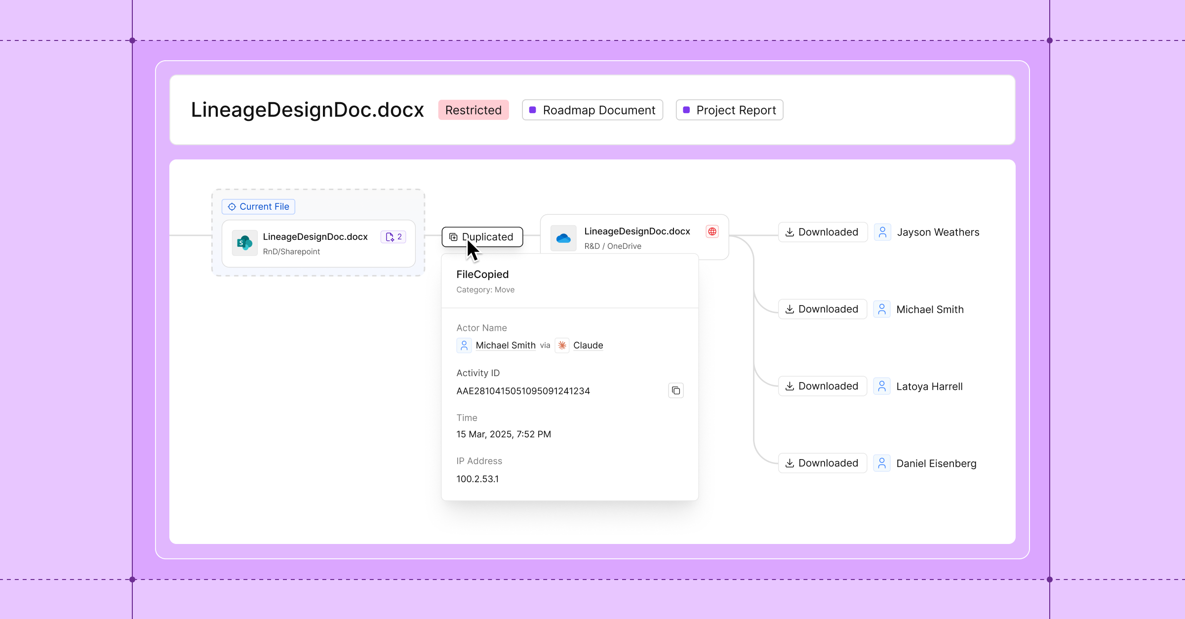Click the file copies count badge
The height and width of the screenshot is (619, 1185).
394,237
